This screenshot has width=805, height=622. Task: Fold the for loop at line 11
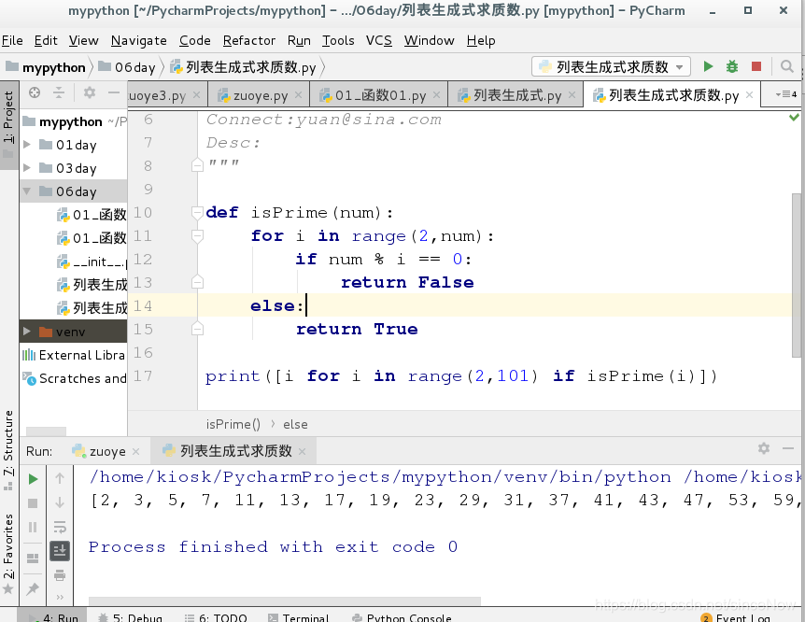[197, 235]
